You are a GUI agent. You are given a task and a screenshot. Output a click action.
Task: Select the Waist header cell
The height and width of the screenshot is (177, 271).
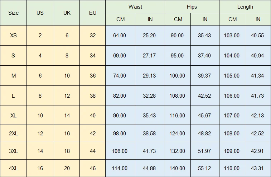135,7
